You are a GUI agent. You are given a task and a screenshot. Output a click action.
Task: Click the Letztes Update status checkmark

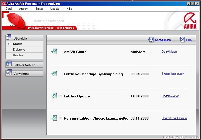tap(54, 96)
